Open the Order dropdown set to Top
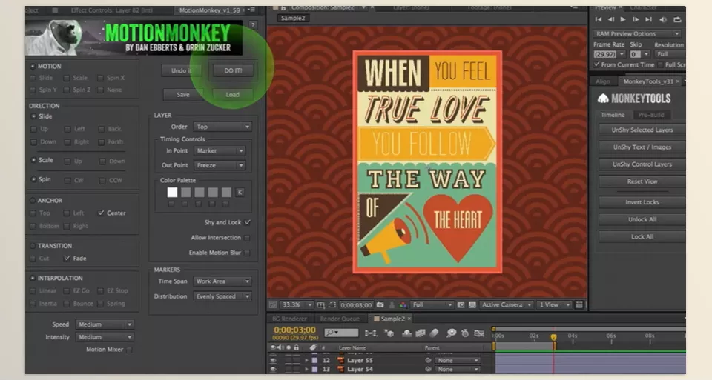 [x=222, y=127]
